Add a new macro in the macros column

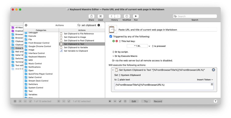[59, 101]
